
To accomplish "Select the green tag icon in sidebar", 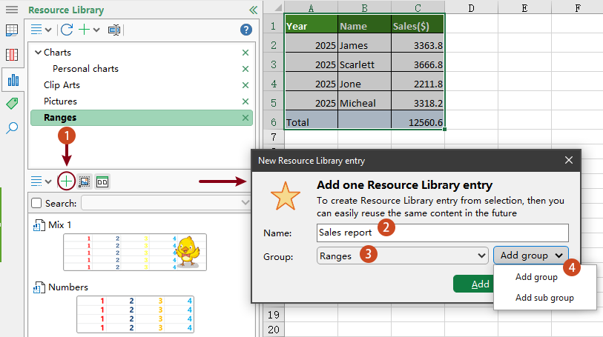I will [x=12, y=104].
